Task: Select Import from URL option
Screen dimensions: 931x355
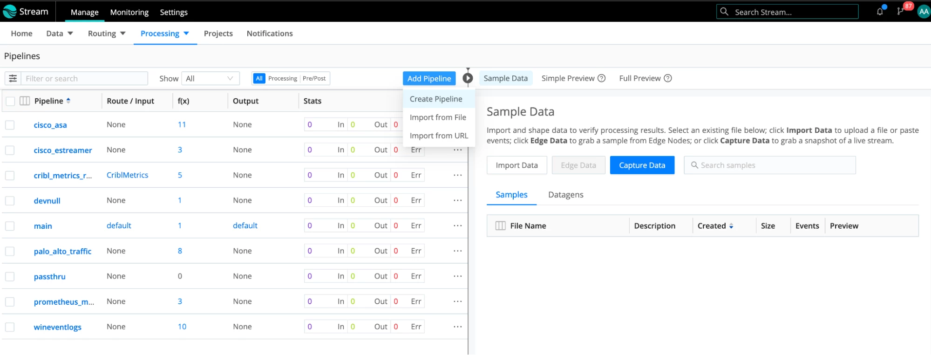Action: point(439,136)
